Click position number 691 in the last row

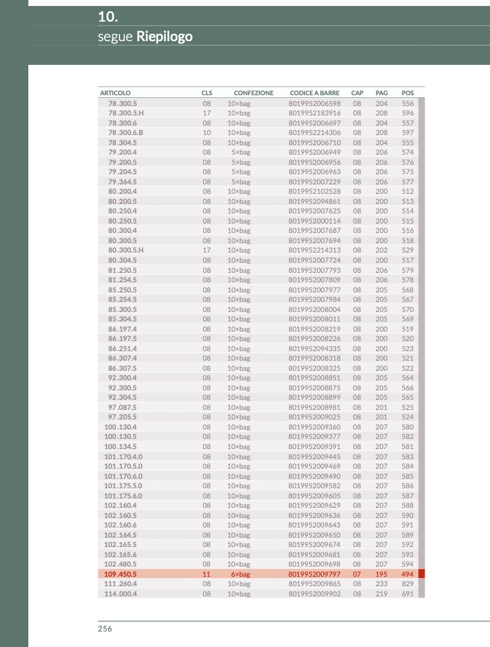408,594
